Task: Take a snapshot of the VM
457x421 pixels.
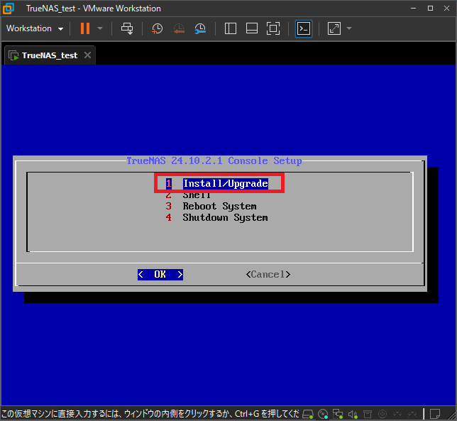Action: point(157,28)
